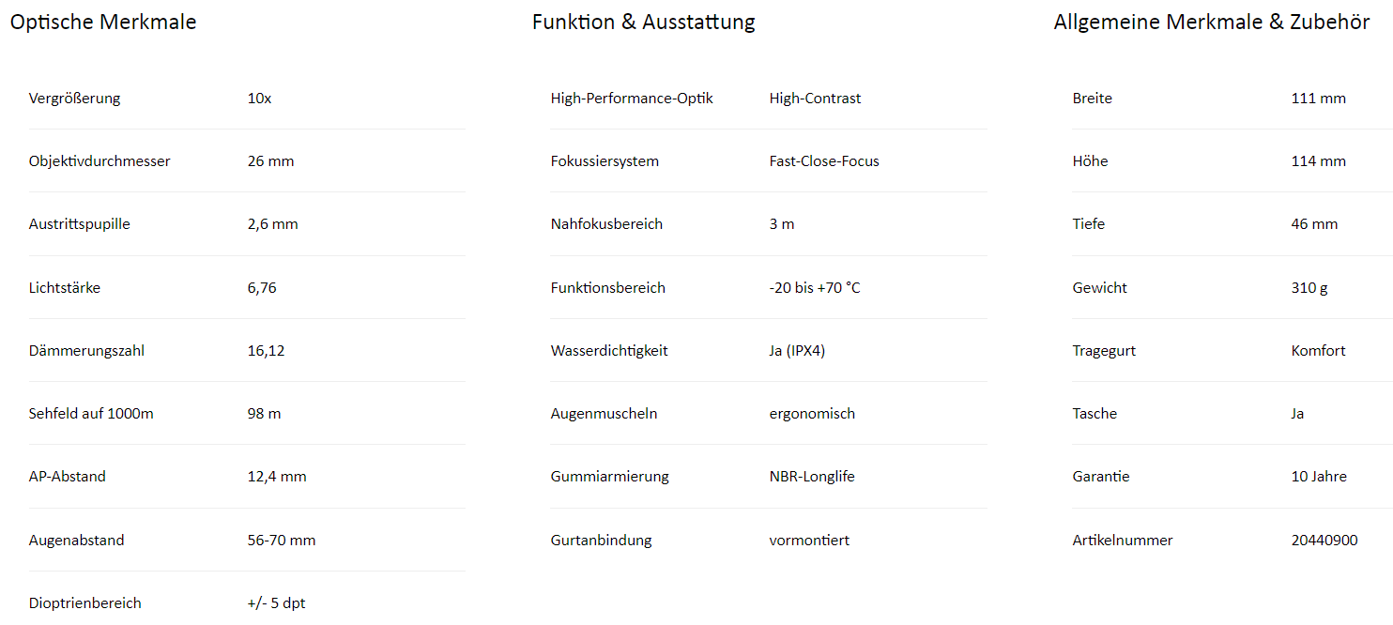1393x625 pixels.
Task: Select the Dämmerungszahl label
Action: click(86, 351)
